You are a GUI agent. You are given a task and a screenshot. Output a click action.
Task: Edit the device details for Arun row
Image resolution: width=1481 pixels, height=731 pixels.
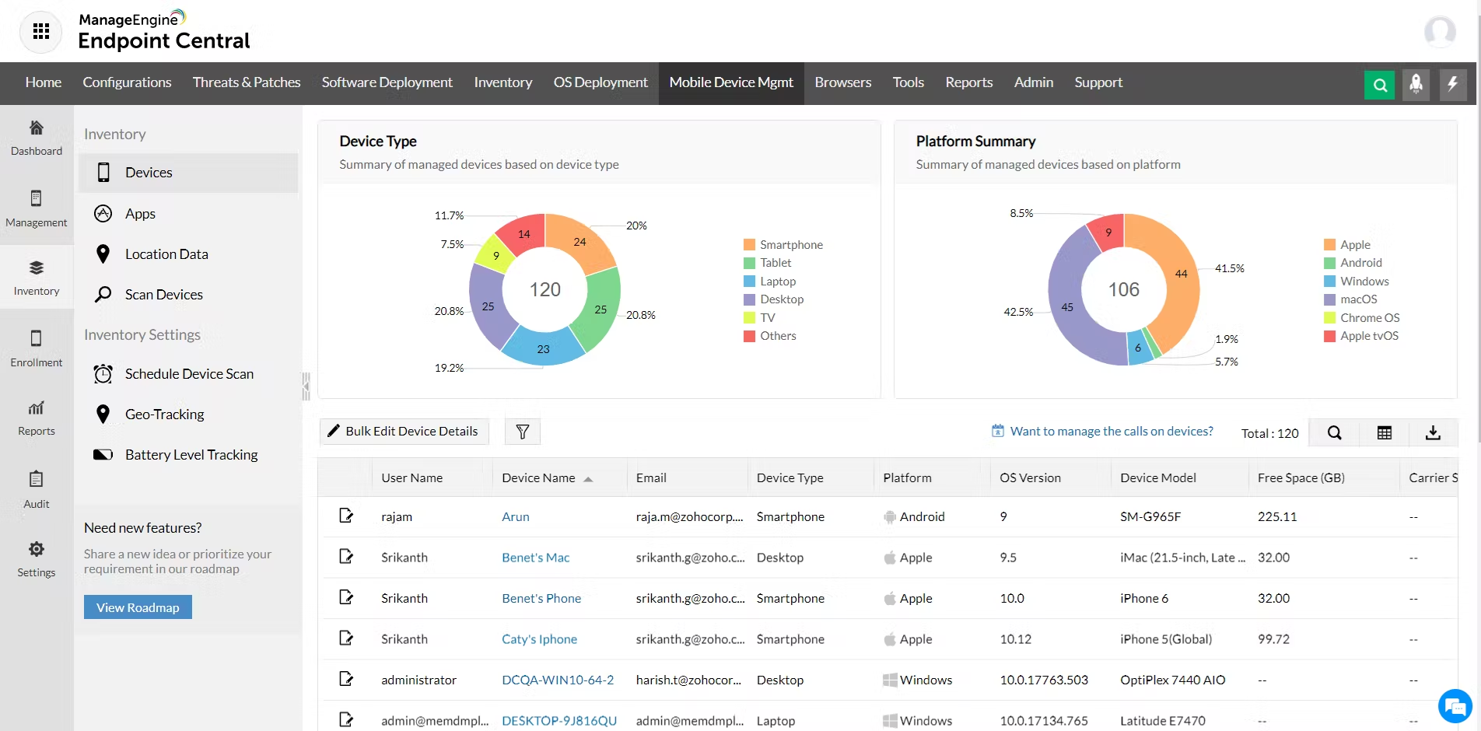(346, 516)
